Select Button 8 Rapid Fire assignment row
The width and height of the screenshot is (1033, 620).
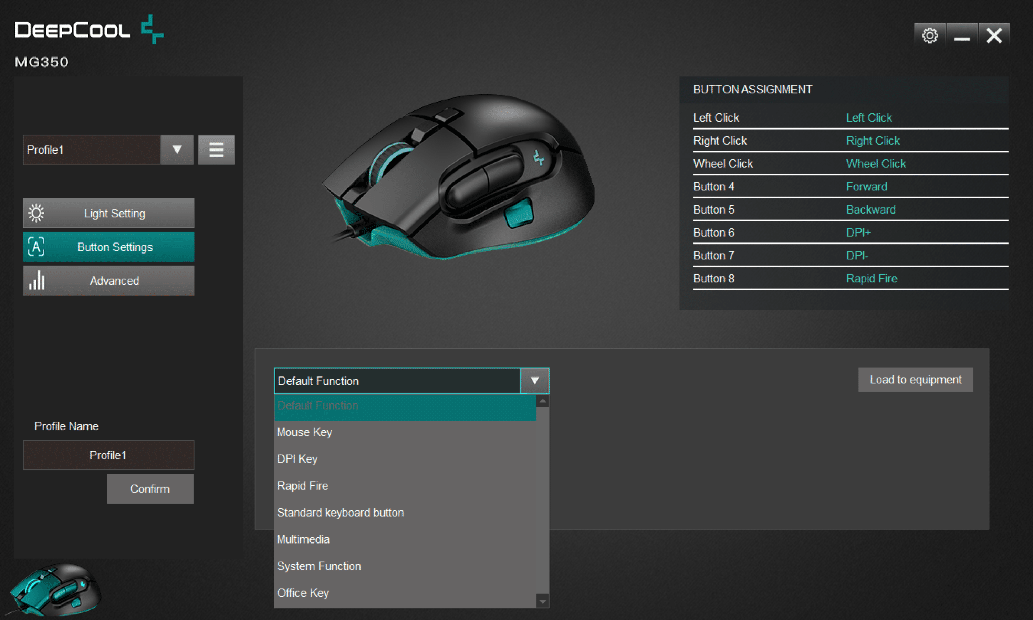pos(850,278)
